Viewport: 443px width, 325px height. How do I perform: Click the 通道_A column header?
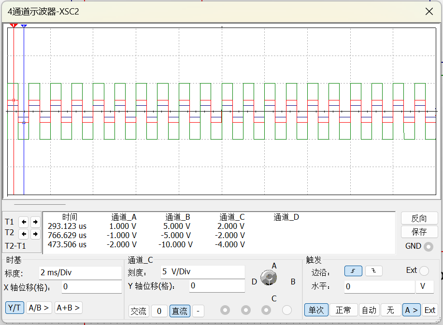tap(124, 217)
